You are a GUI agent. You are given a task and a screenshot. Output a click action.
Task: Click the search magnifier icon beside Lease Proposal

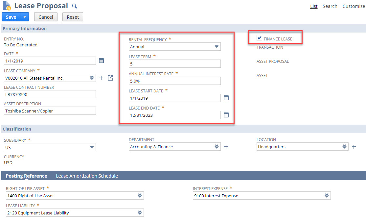(75, 6)
